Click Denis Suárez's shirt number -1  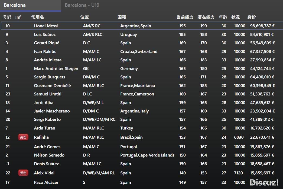[7, 164]
